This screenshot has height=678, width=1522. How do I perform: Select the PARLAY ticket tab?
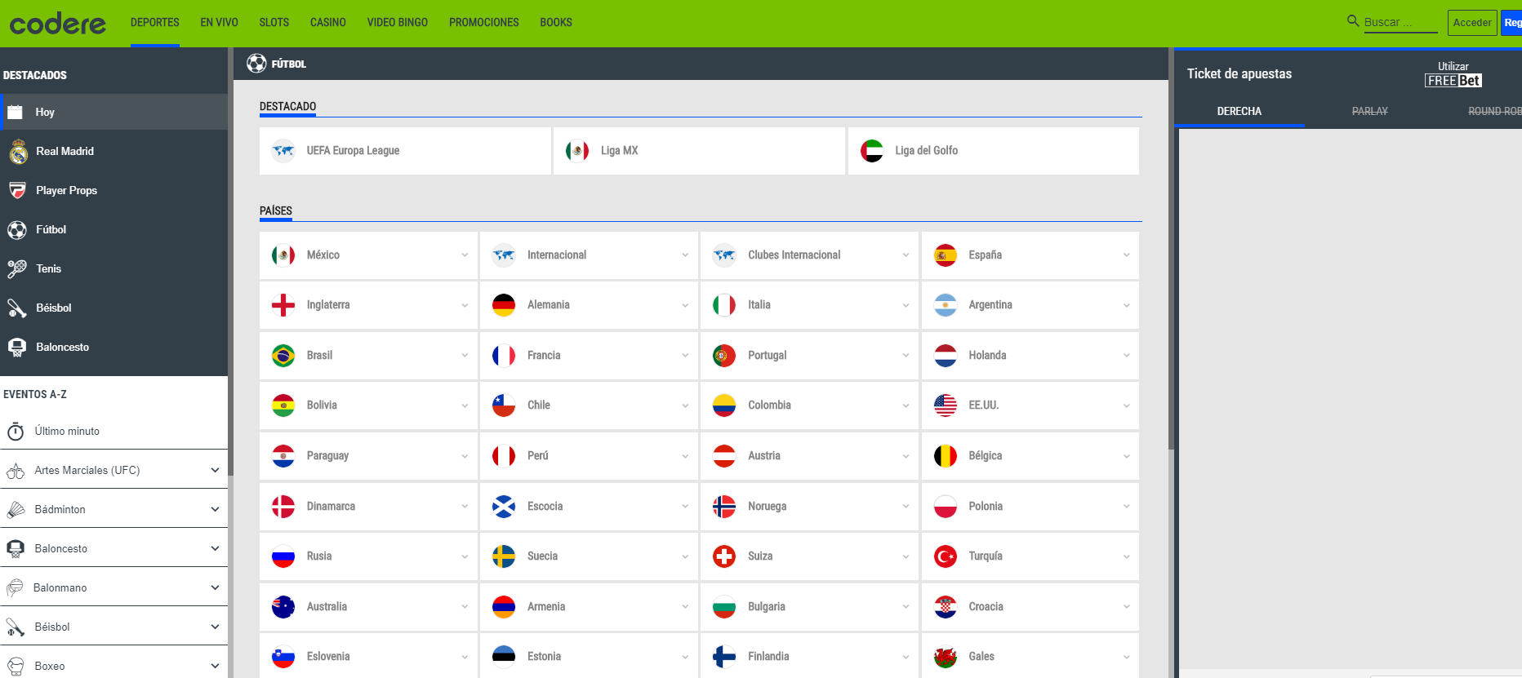pyautogui.click(x=1370, y=112)
